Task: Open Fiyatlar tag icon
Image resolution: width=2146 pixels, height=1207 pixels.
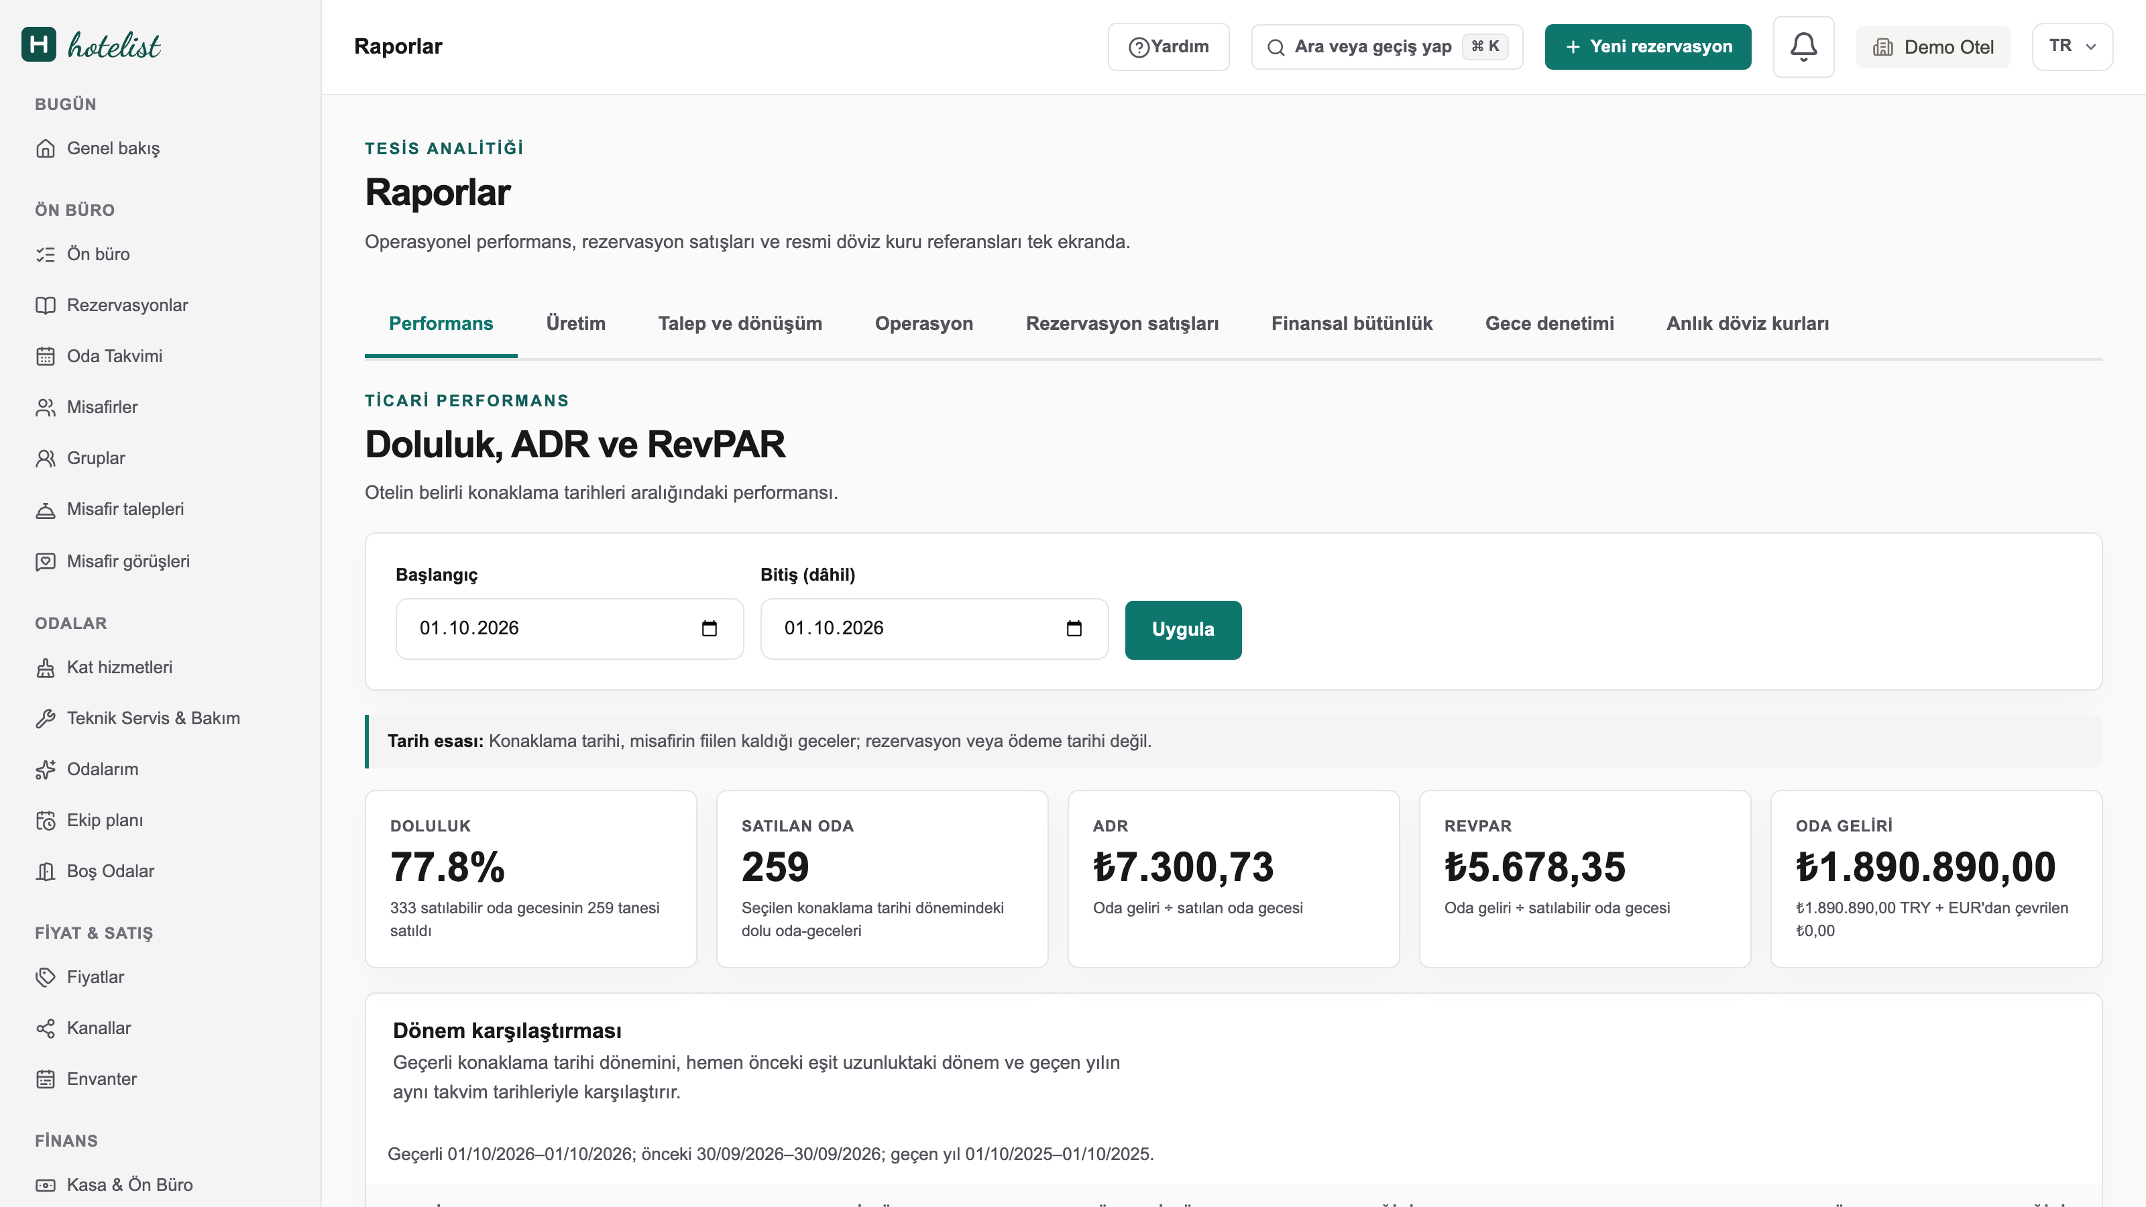Action: [x=45, y=977]
